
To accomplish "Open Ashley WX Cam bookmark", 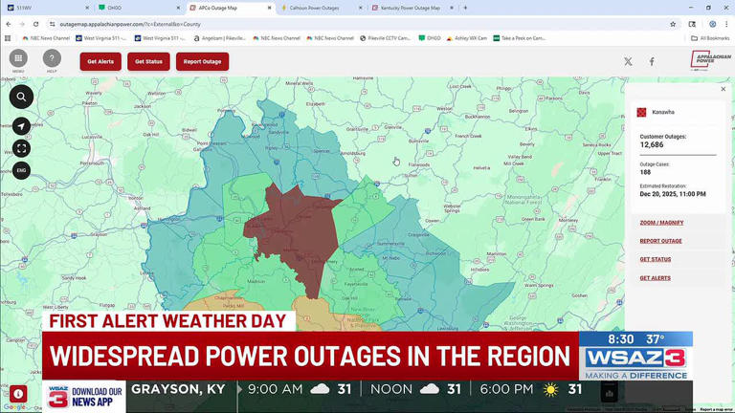I will pyautogui.click(x=467, y=38).
